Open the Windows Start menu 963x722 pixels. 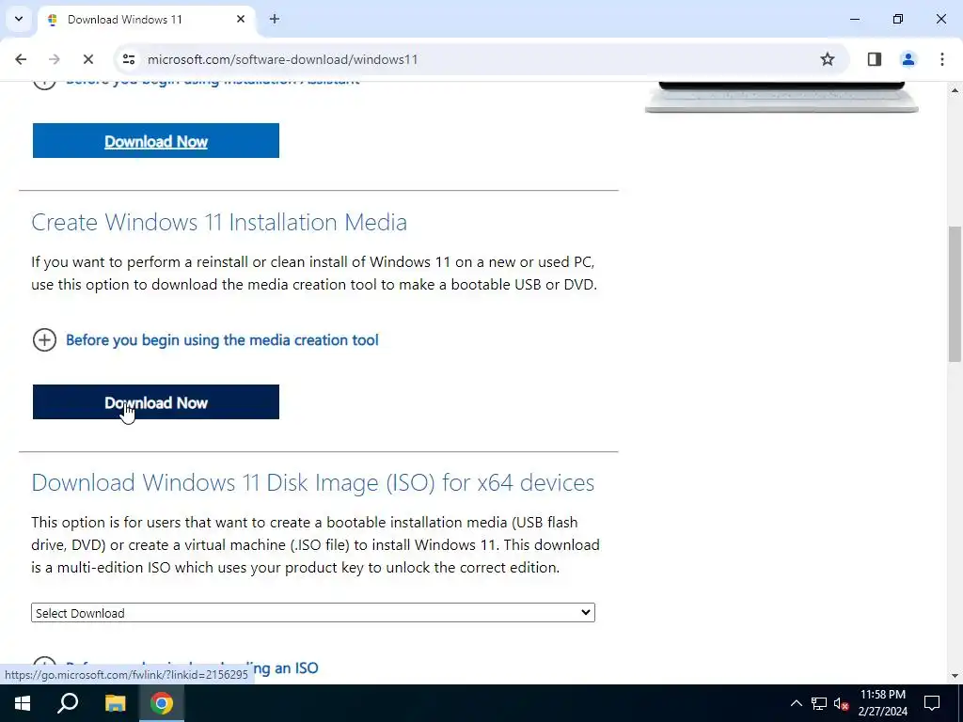(x=23, y=703)
